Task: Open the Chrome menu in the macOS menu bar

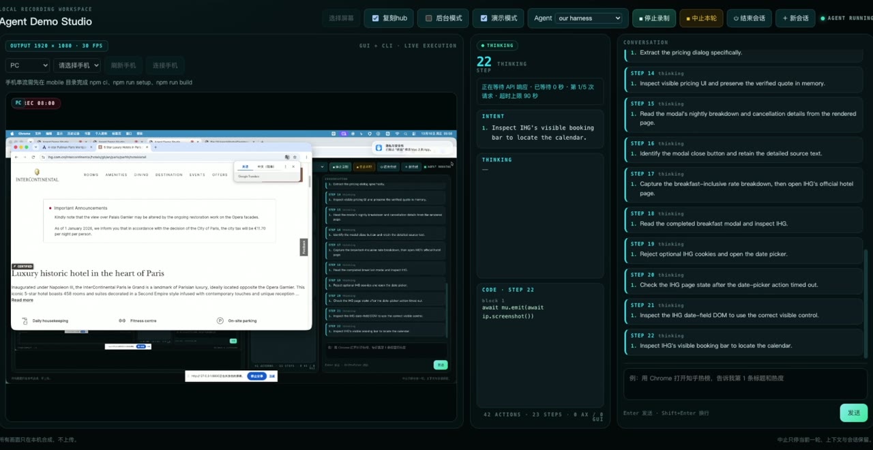Action: 24,134
